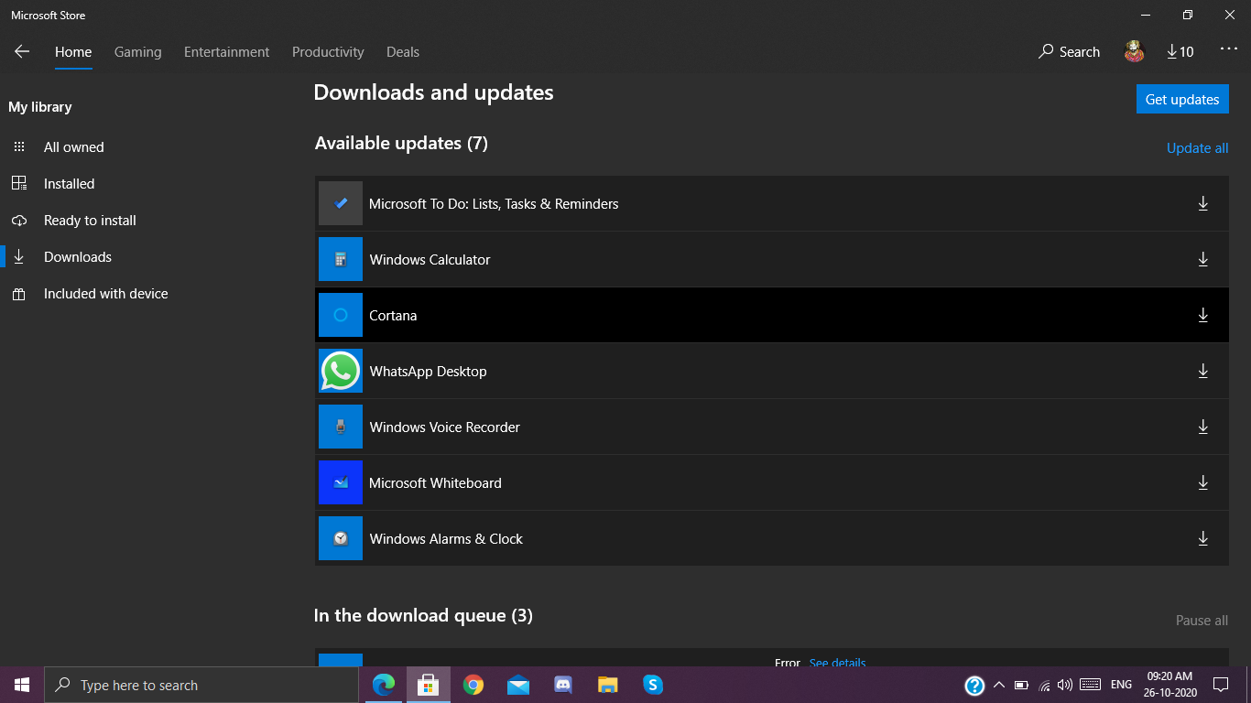The height and width of the screenshot is (703, 1251).
Task: Download the Windows Voice Recorder update
Action: pos(1203,427)
